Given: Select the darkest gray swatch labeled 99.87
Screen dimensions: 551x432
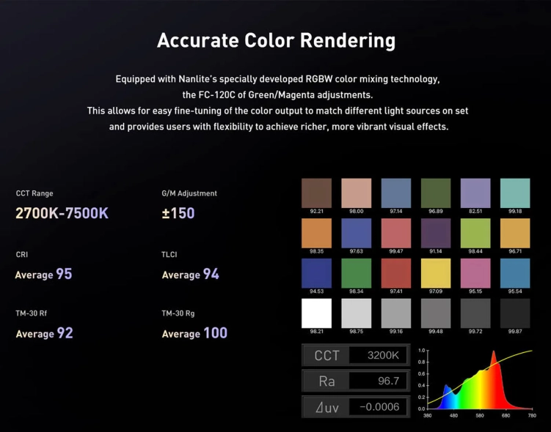Looking at the screenshot, I should point(515,313).
